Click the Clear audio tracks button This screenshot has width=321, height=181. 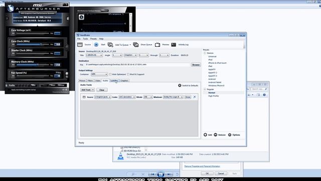(102, 90)
